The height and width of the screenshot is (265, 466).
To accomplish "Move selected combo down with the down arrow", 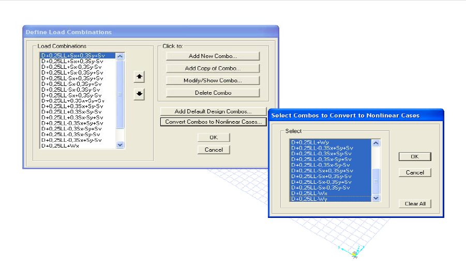I will pyautogui.click(x=139, y=94).
